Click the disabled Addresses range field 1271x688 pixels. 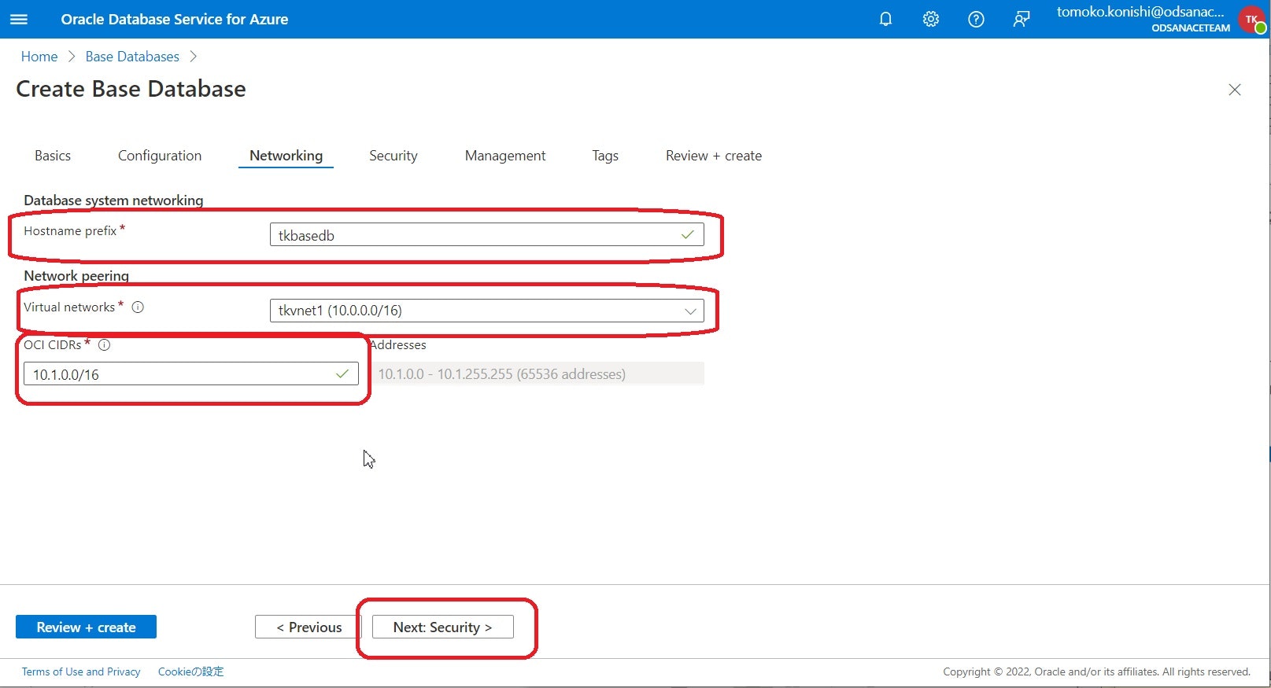point(538,374)
